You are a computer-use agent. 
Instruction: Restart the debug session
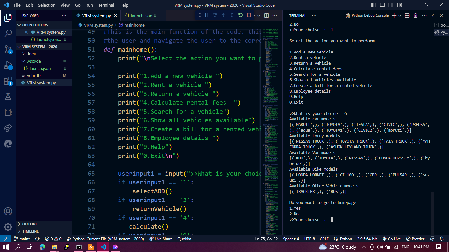241,15
